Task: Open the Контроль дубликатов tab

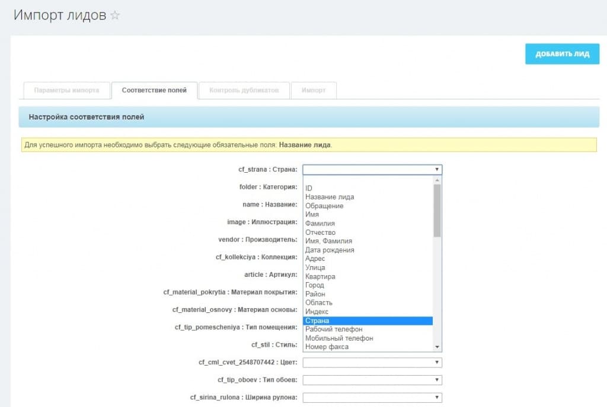Action: [244, 90]
